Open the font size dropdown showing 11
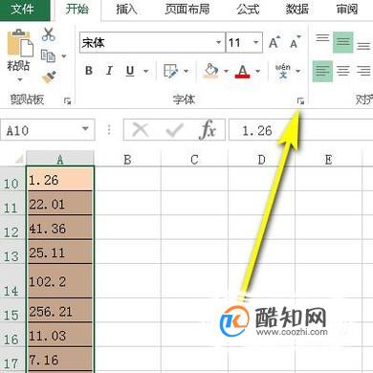Viewport: 373px width, 373px height. click(x=256, y=42)
